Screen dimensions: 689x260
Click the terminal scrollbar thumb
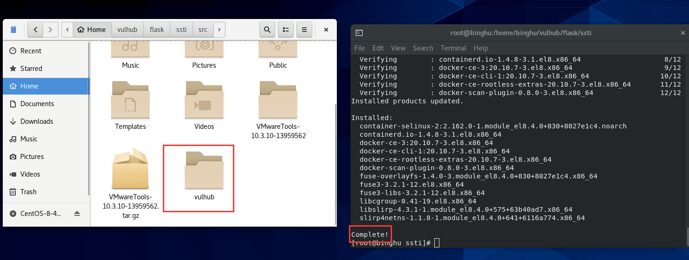pos(687,236)
